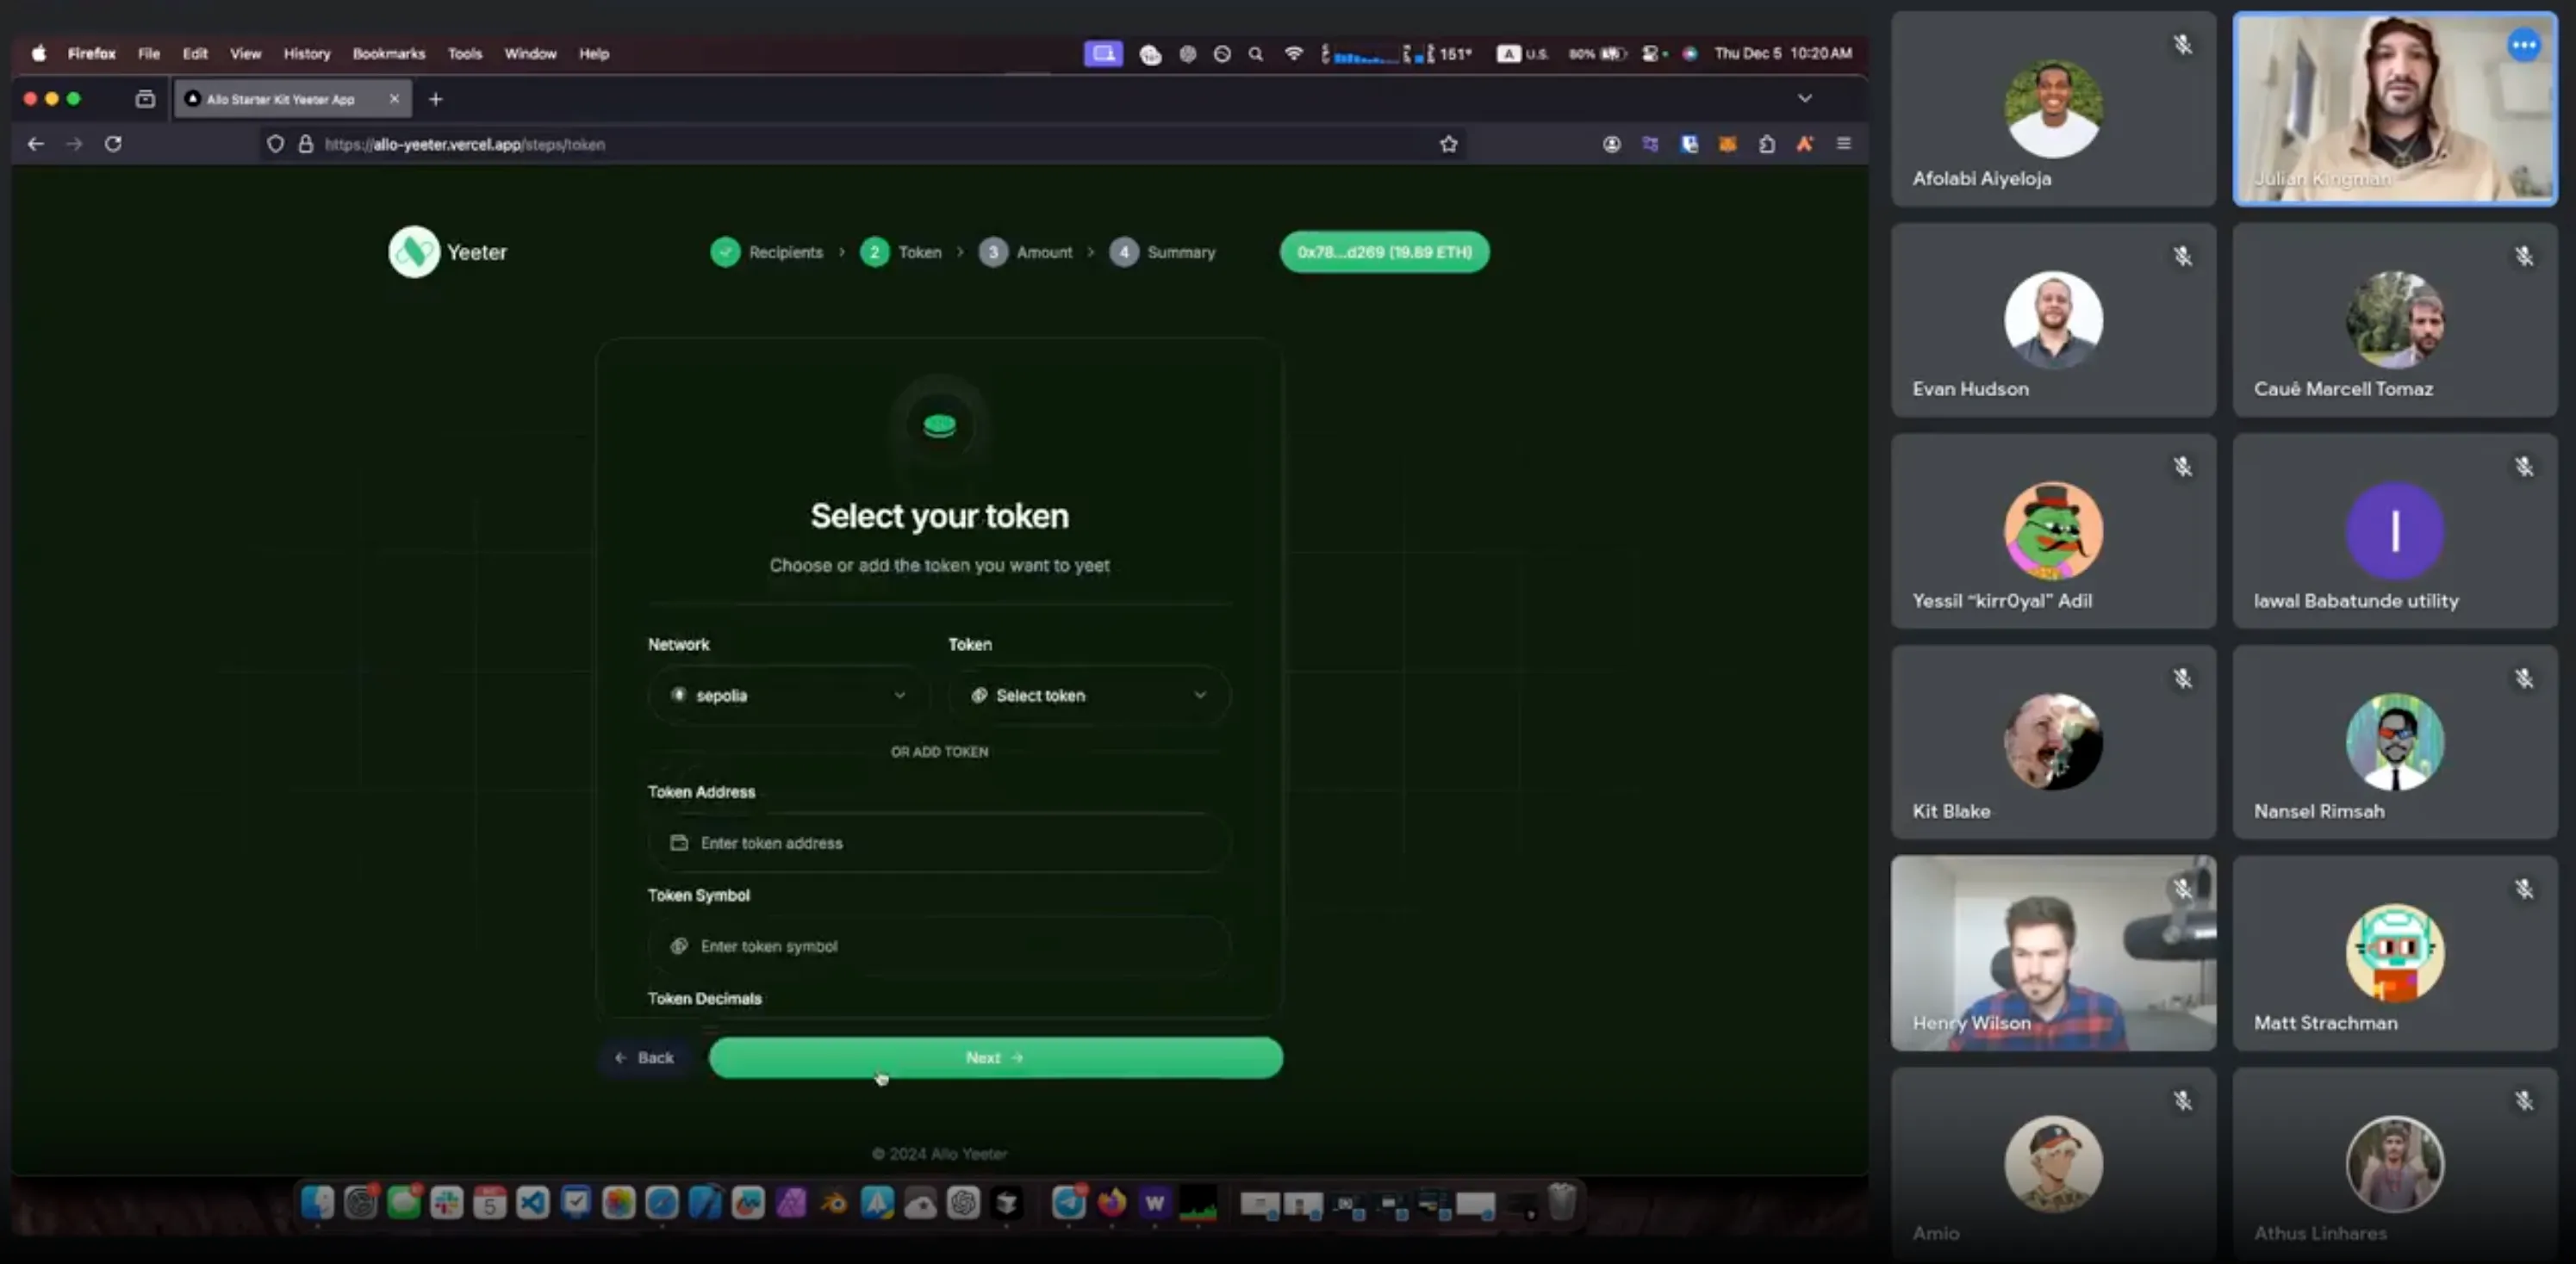
Task: Open Siri from the menu bar
Action: 1689,53
